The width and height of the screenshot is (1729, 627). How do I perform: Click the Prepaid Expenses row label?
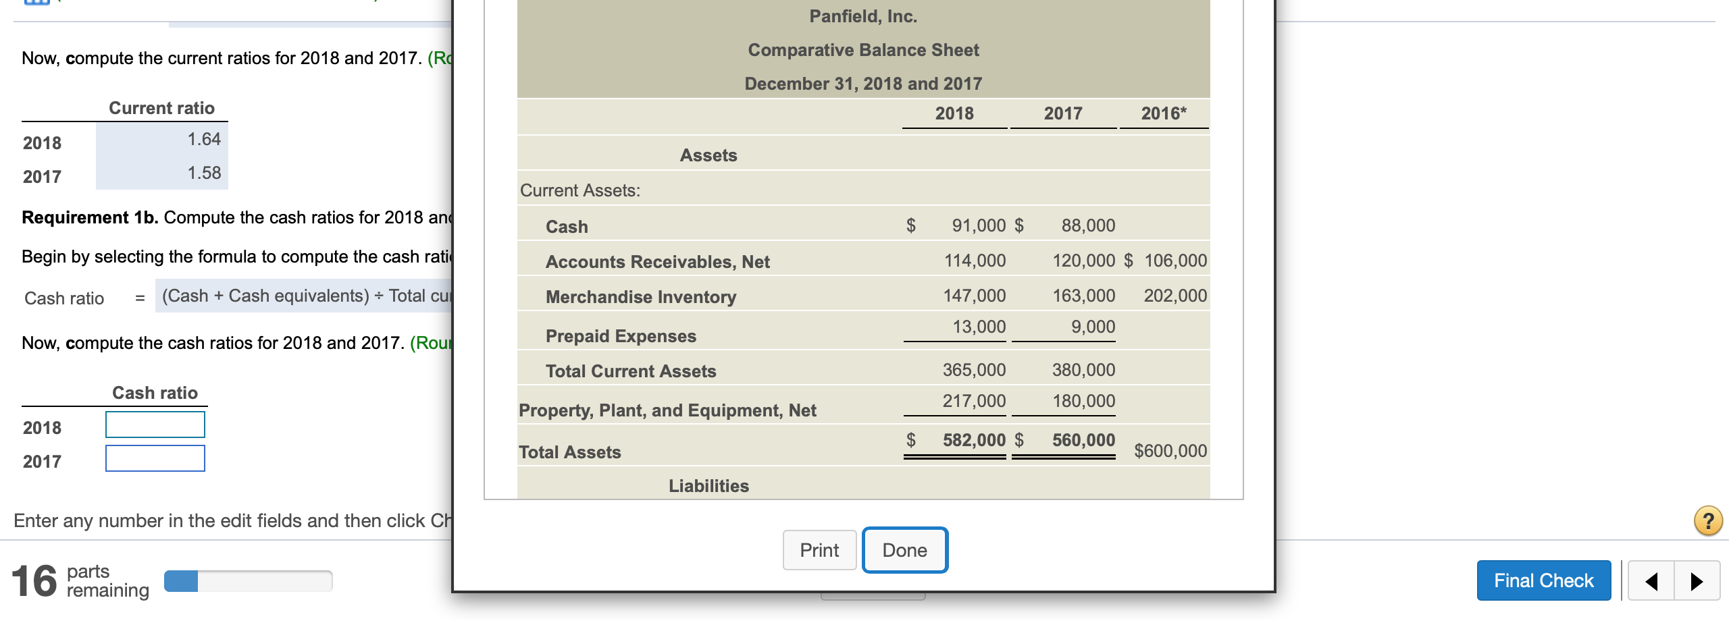click(x=621, y=336)
